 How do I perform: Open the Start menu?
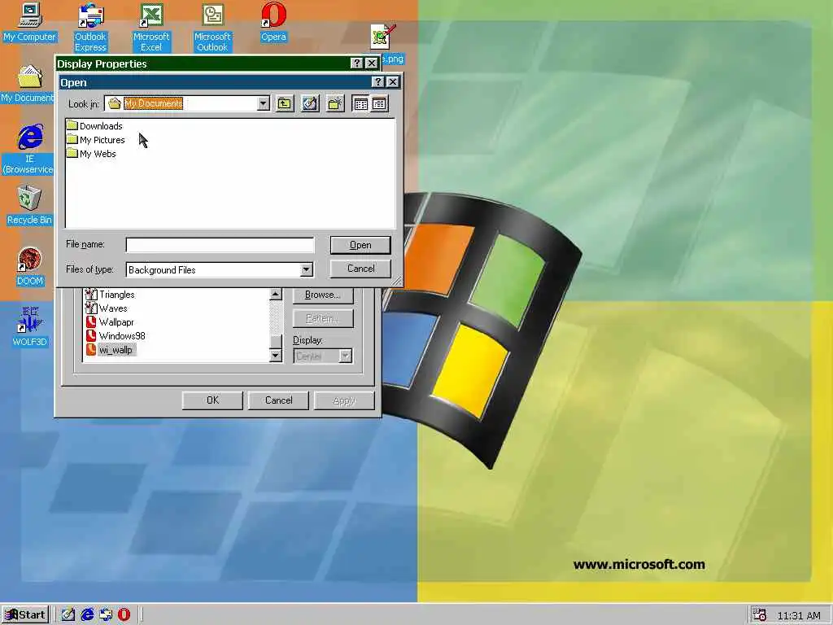point(25,615)
